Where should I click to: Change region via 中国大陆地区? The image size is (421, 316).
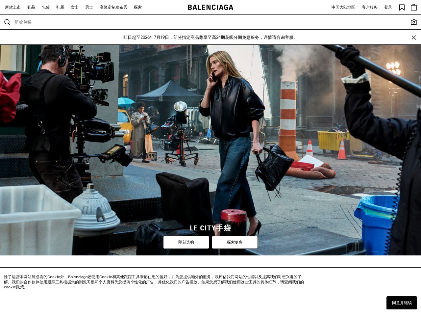pos(343,7)
